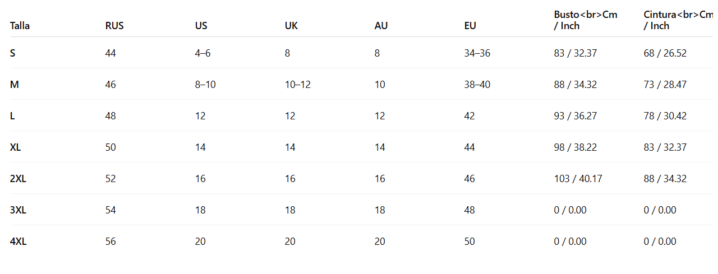Click the UK column header
Screen dimensions: 718x274
pyautogui.click(x=291, y=26)
